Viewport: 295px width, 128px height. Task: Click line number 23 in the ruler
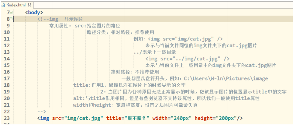[x=7, y=118]
